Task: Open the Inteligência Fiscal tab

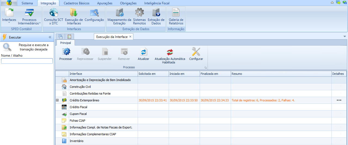Action: point(157,3)
